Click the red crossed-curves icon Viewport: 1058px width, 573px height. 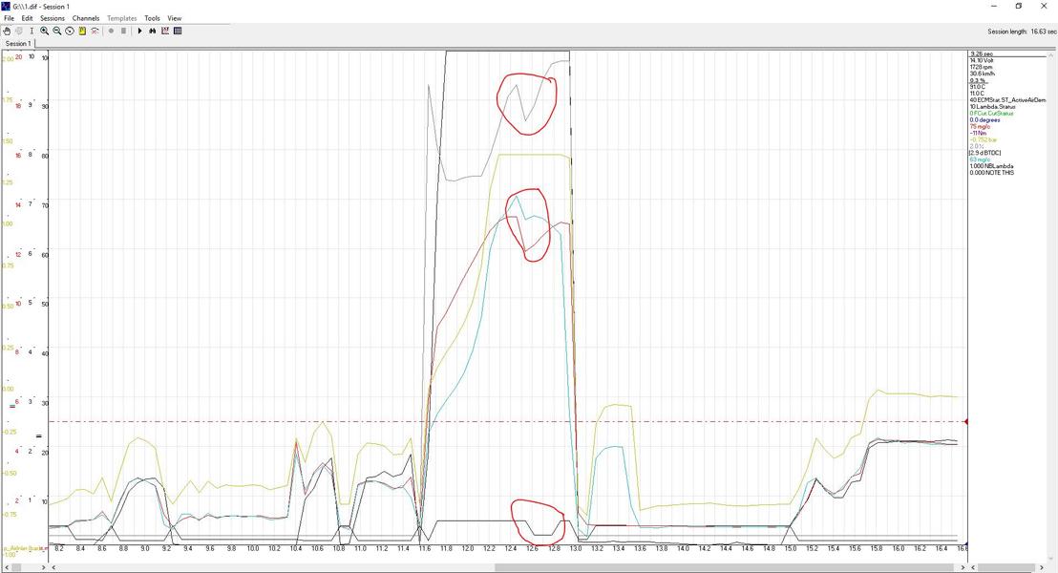point(95,32)
